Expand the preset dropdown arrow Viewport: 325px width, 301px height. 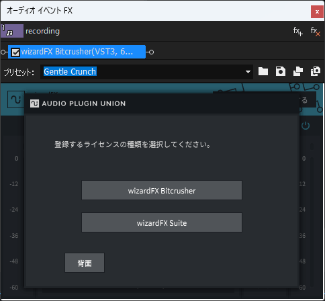click(248, 72)
